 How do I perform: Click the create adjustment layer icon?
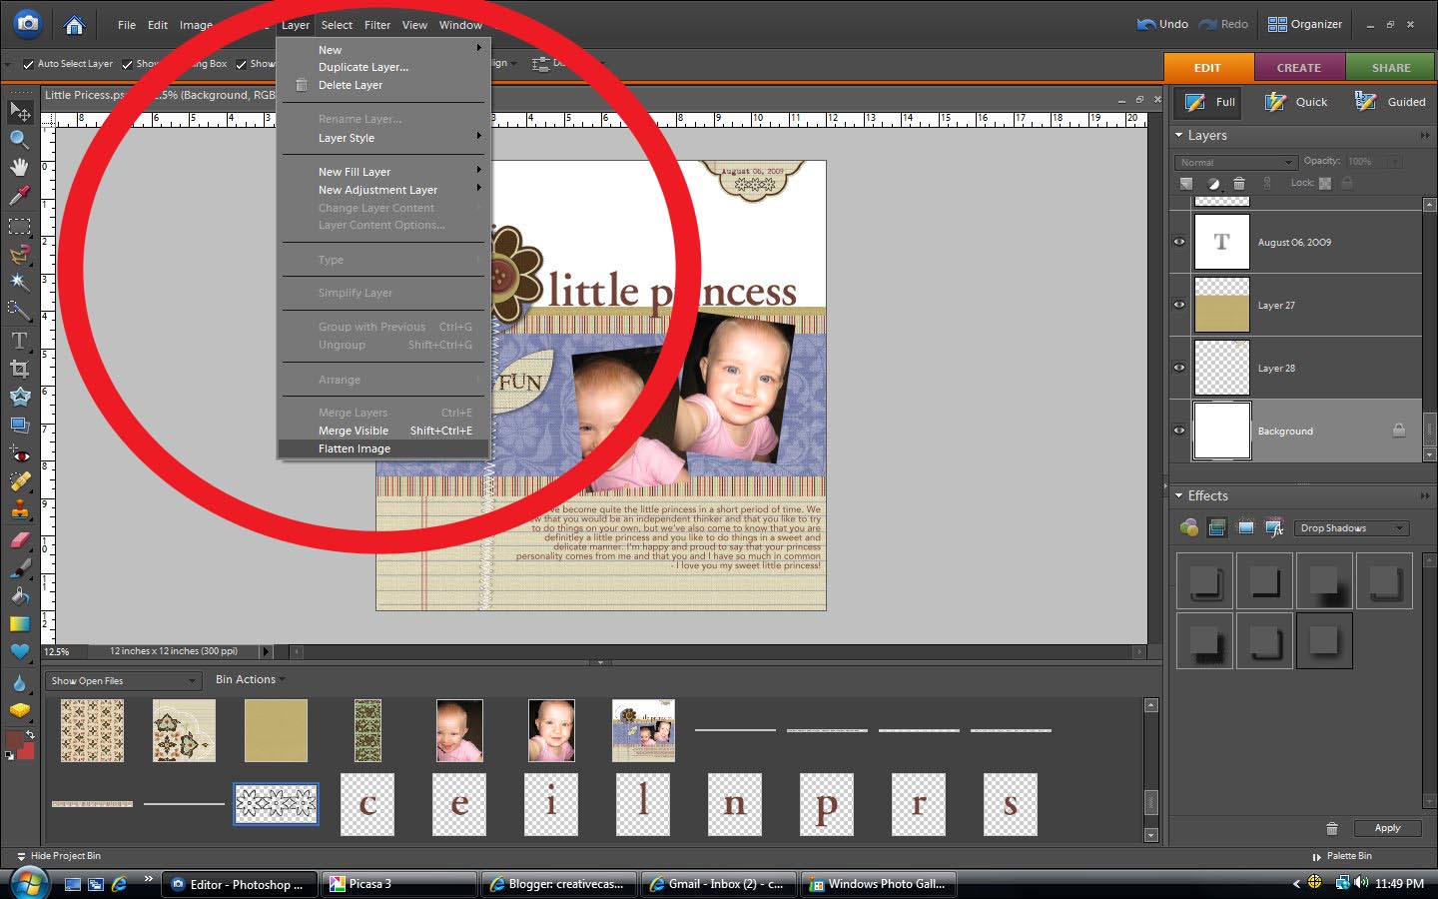1213,183
